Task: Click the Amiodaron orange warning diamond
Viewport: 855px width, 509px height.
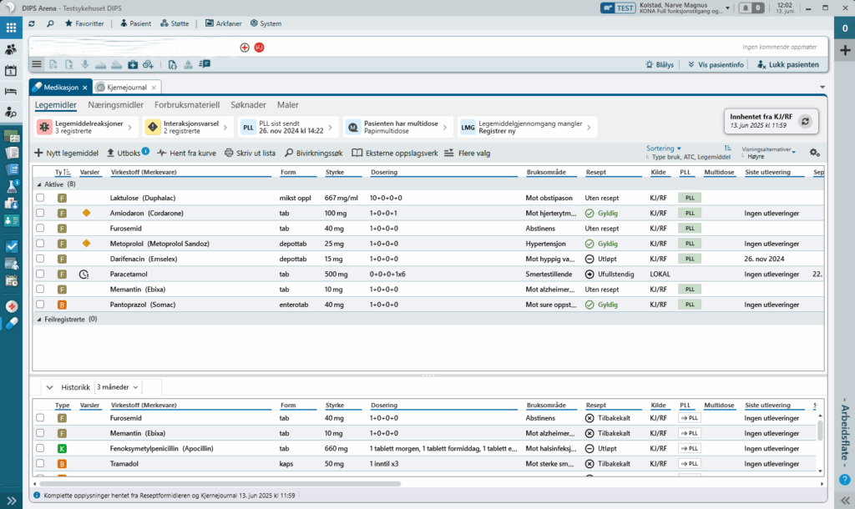Action: click(x=85, y=214)
